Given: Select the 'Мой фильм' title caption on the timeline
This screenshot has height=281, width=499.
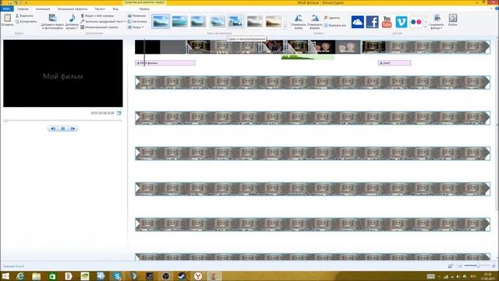Looking at the screenshot, I should pos(165,63).
